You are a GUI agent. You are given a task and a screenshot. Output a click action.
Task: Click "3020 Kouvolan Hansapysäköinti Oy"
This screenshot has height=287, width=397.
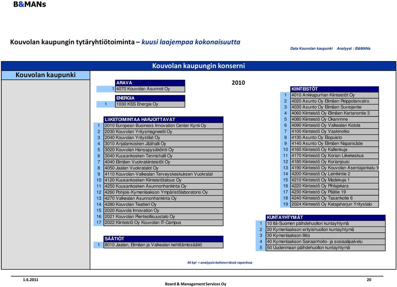click(x=164, y=150)
